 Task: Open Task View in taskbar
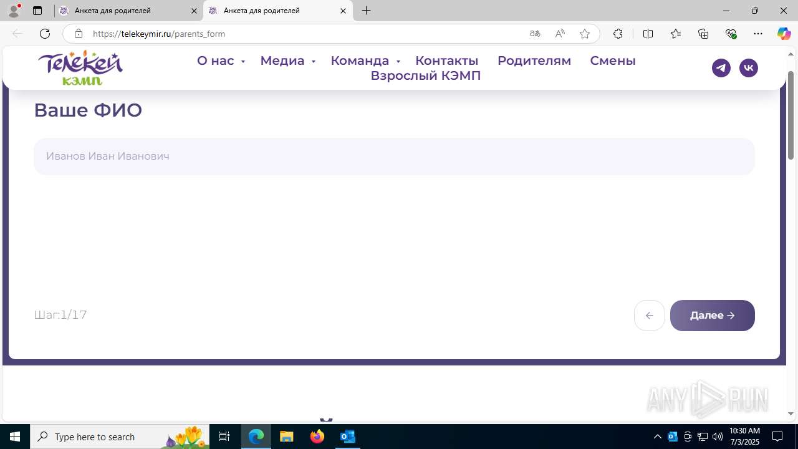(x=224, y=437)
